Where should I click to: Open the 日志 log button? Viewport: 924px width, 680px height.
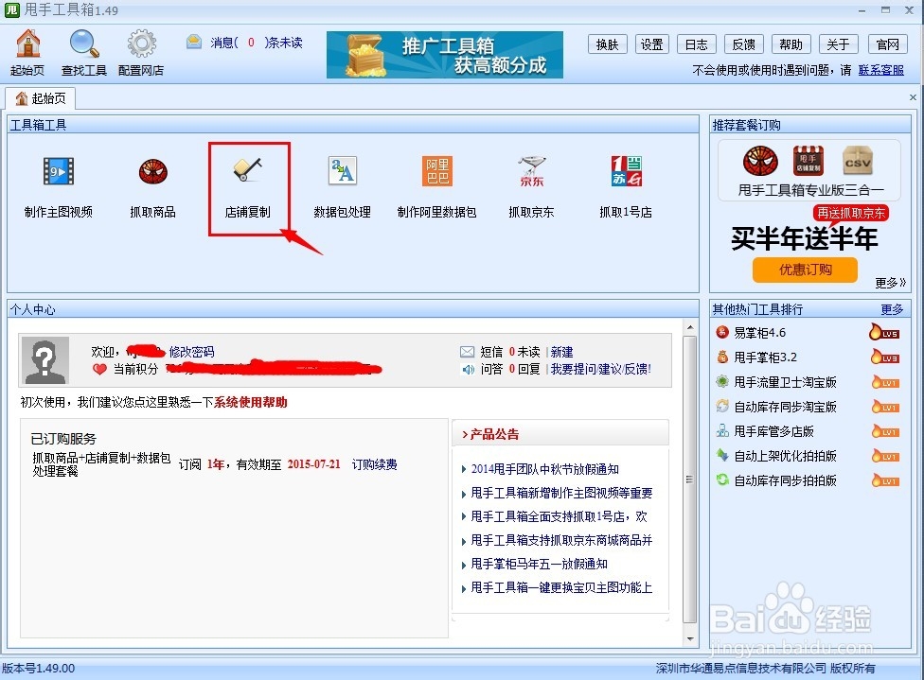click(x=697, y=44)
